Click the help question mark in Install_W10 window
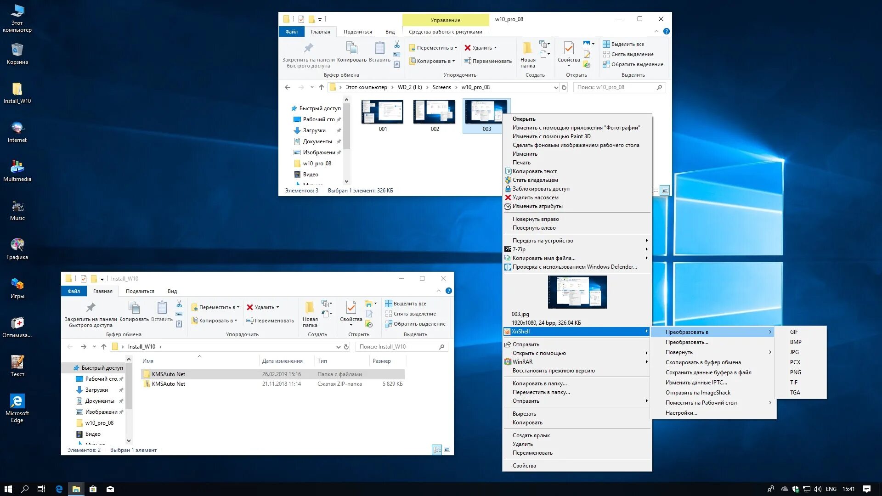Screen dimensions: 882x496 [x=449, y=291]
